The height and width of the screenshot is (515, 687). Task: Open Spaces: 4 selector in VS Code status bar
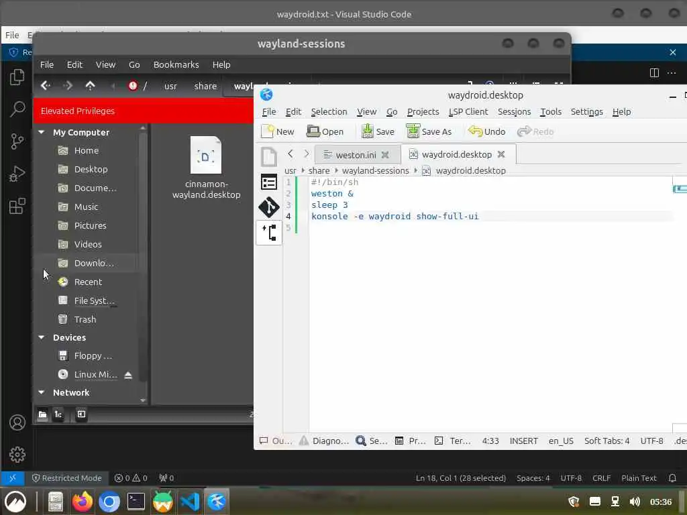pyautogui.click(x=533, y=477)
